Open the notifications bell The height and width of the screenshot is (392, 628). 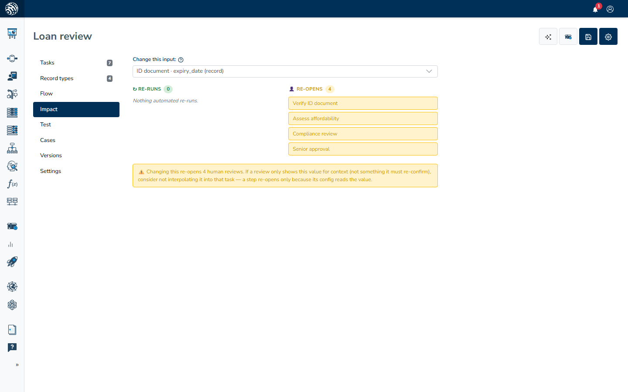(x=595, y=9)
